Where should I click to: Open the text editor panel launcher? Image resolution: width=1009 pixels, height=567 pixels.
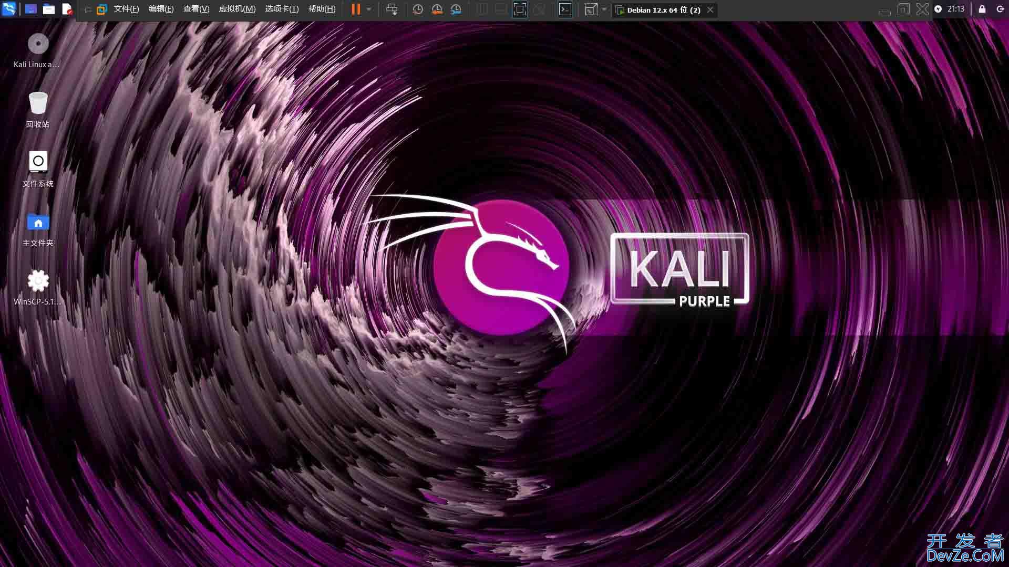pyautogui.click(x=67, y=9)
